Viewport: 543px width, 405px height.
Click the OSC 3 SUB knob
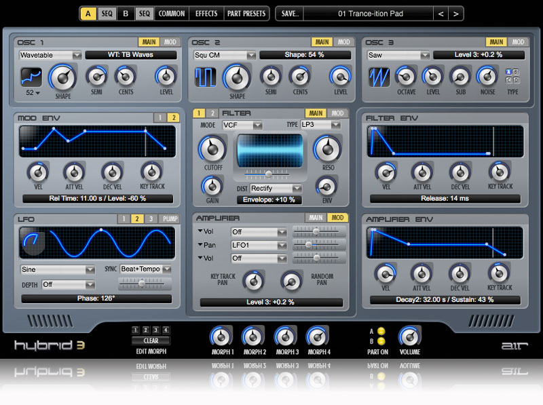pos(460,77)
